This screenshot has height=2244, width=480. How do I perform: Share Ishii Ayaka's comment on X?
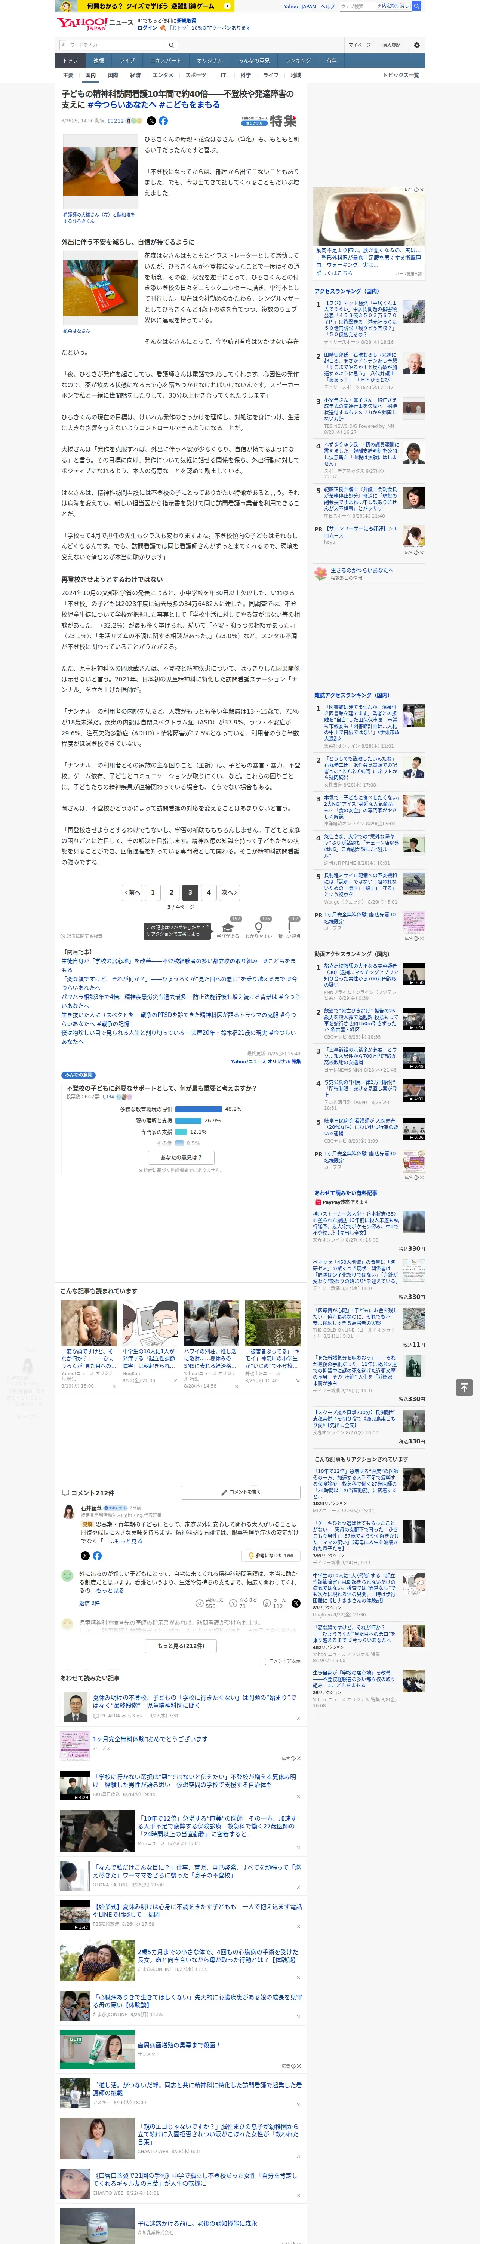(84, 1555)
